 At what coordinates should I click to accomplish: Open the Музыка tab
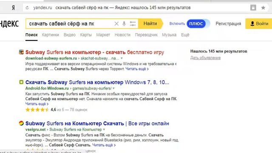[169, 35]
